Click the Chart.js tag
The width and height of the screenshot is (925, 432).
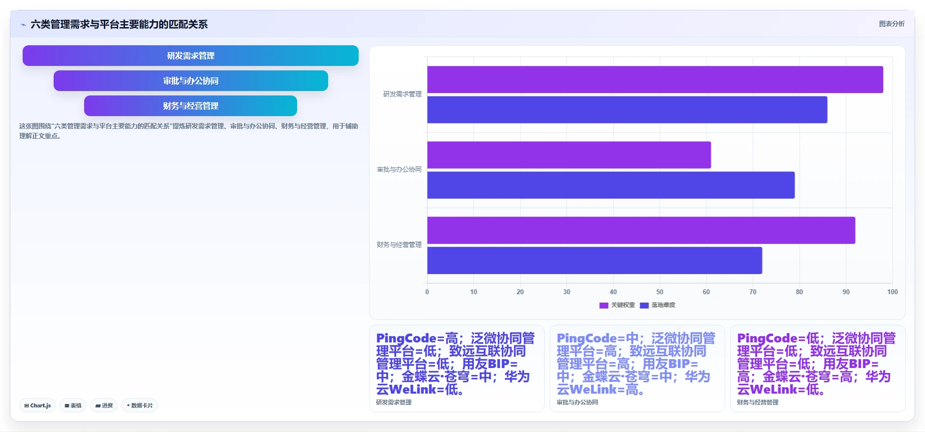tap(37, 405)
